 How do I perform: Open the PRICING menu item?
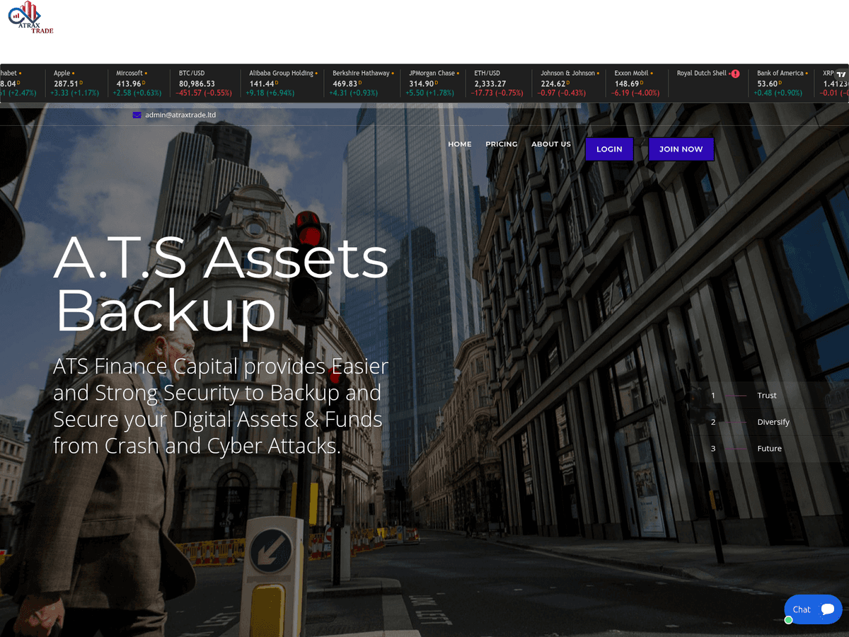tap(502, 144)
